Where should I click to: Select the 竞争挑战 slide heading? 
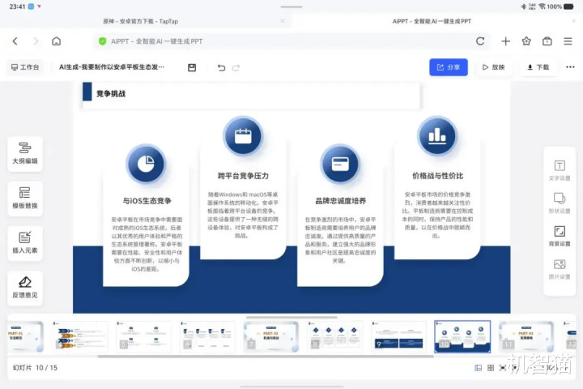tap(111, 93)
